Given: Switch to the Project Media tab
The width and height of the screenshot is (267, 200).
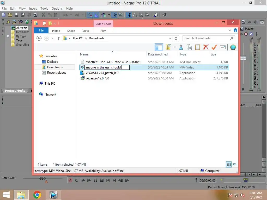Looking at the screenshot, I should point(15,91).
